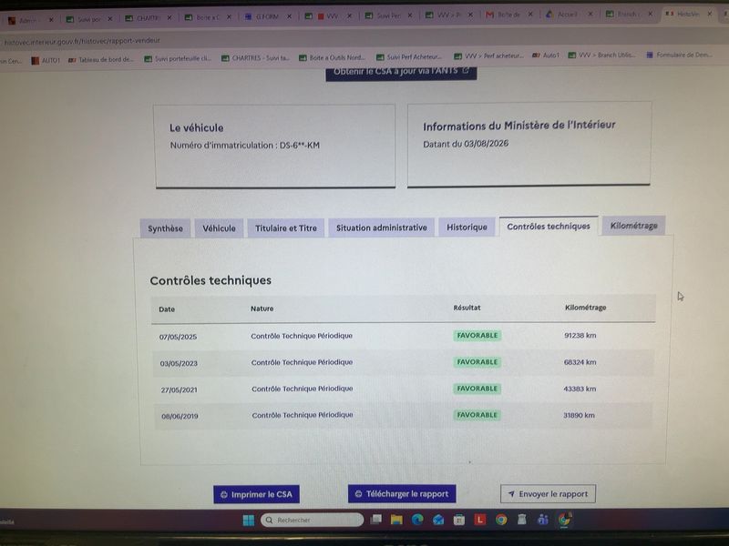Click the 31890 km value
The image size is (729, 546).
coord(579,415)
